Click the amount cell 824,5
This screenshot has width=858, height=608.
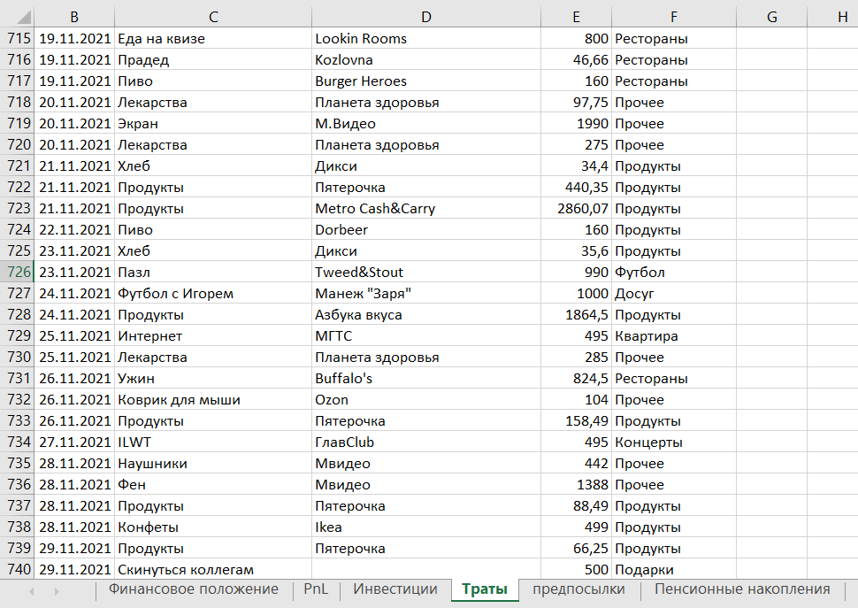(576, 378)
